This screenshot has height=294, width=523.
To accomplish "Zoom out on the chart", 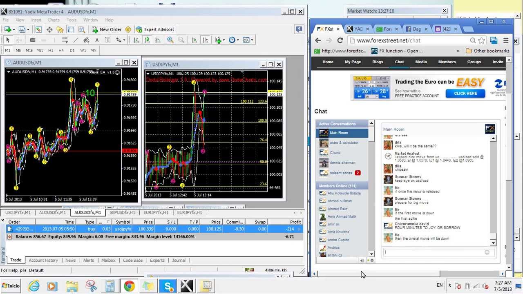I will tap(181, 40).
